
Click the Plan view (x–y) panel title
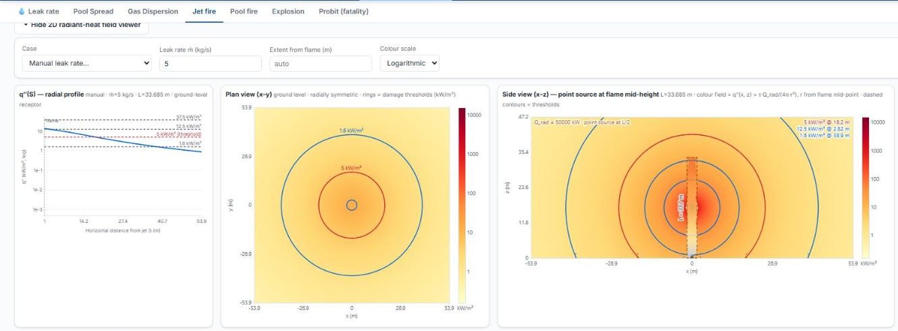[x=248, y=95]
